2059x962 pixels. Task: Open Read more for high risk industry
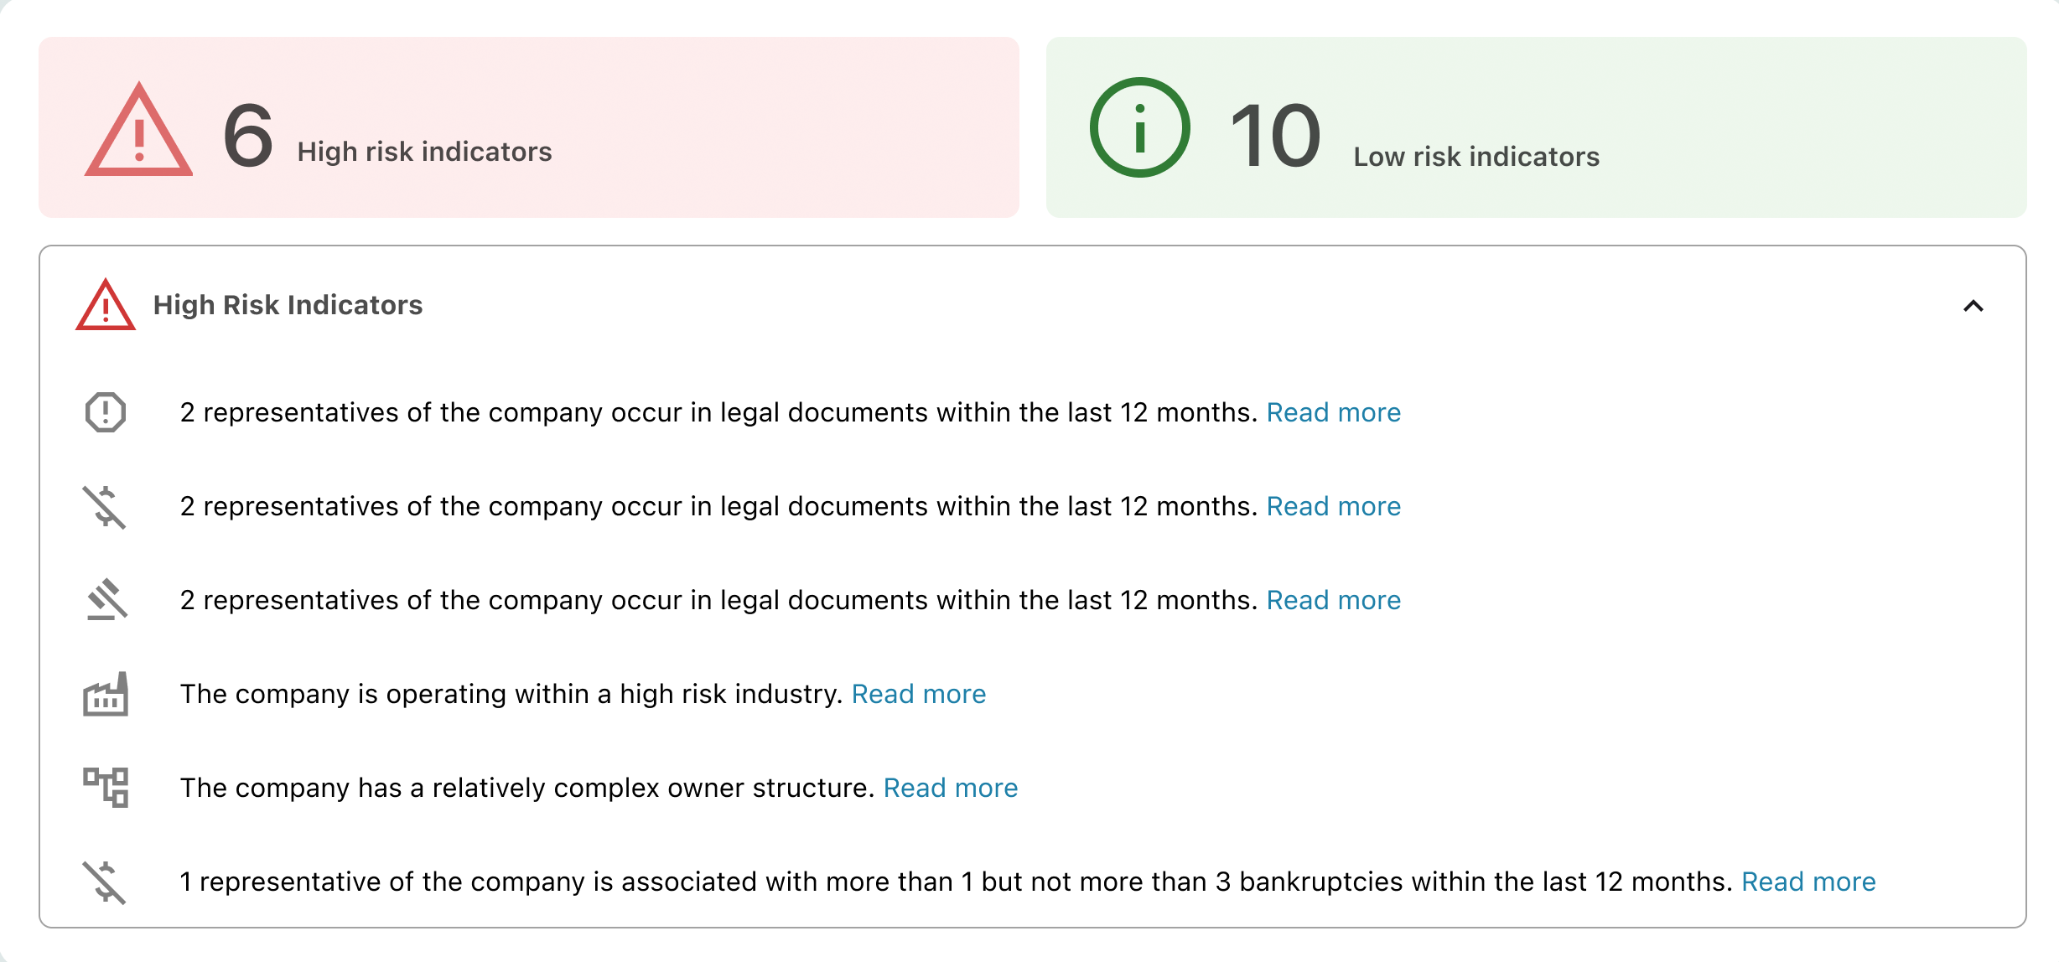coord(918,694)
